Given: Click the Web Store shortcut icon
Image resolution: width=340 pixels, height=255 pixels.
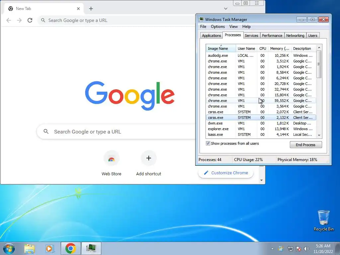Looking at the screenshot, I should coord(112,158).
